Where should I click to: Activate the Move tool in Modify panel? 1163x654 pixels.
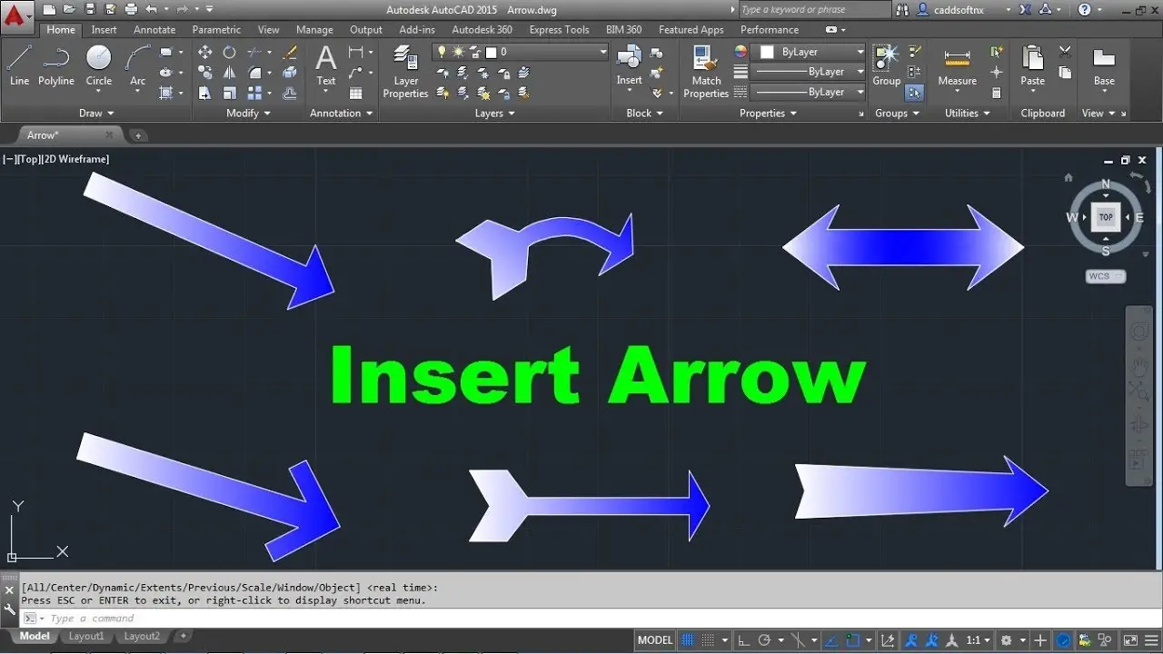point(205,52)
